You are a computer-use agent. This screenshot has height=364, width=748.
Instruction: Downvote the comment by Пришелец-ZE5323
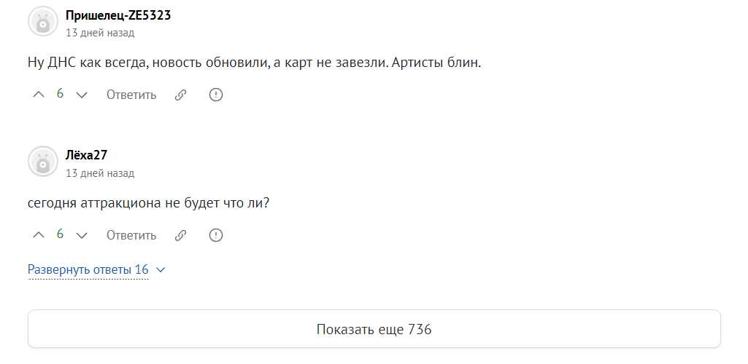(82, 95)
